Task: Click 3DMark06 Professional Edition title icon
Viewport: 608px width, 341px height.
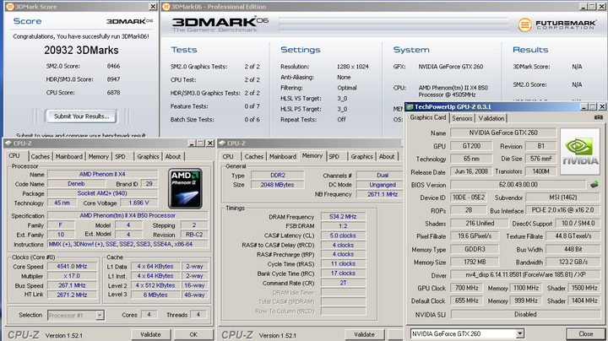Action: [166, 7]
